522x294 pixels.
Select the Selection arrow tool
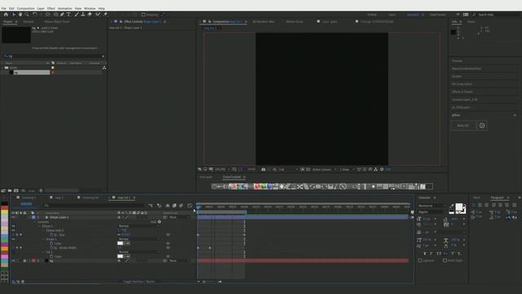click(14, 15)
